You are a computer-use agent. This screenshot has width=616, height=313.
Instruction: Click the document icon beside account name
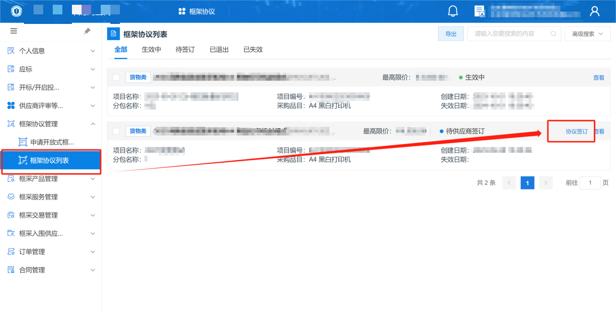pyautogui.click(x=479, y=11)
